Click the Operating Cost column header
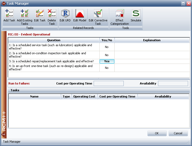 [84, 96]
